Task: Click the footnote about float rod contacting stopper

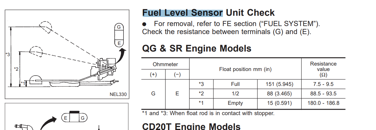Action: click(208, 113)
